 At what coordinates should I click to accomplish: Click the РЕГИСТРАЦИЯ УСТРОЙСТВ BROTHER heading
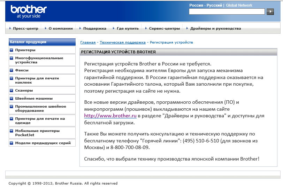pos(118,52)
